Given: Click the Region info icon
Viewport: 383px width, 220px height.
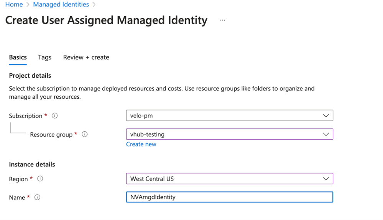Looking at the screenshot, I should [40, 179].
